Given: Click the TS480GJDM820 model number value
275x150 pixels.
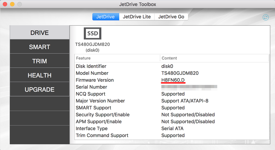Looking at the screenshot, I should tap(180, 73).
